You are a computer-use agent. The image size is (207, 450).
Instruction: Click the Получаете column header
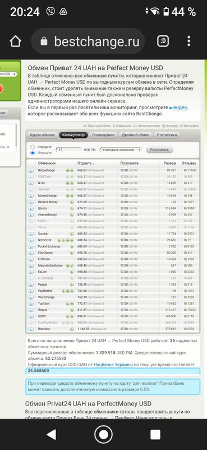[x=130, y=163]
